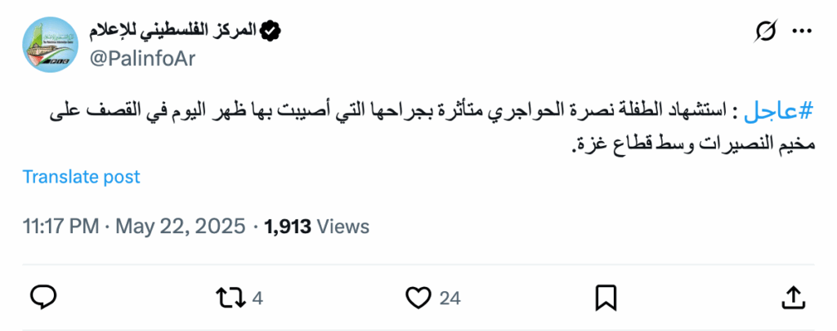Image resolution: width=837 pixels, height=331 pixels.
Task: Toggle the Bookmark icon
Action: pyautogui.click(x=606, y=298)
